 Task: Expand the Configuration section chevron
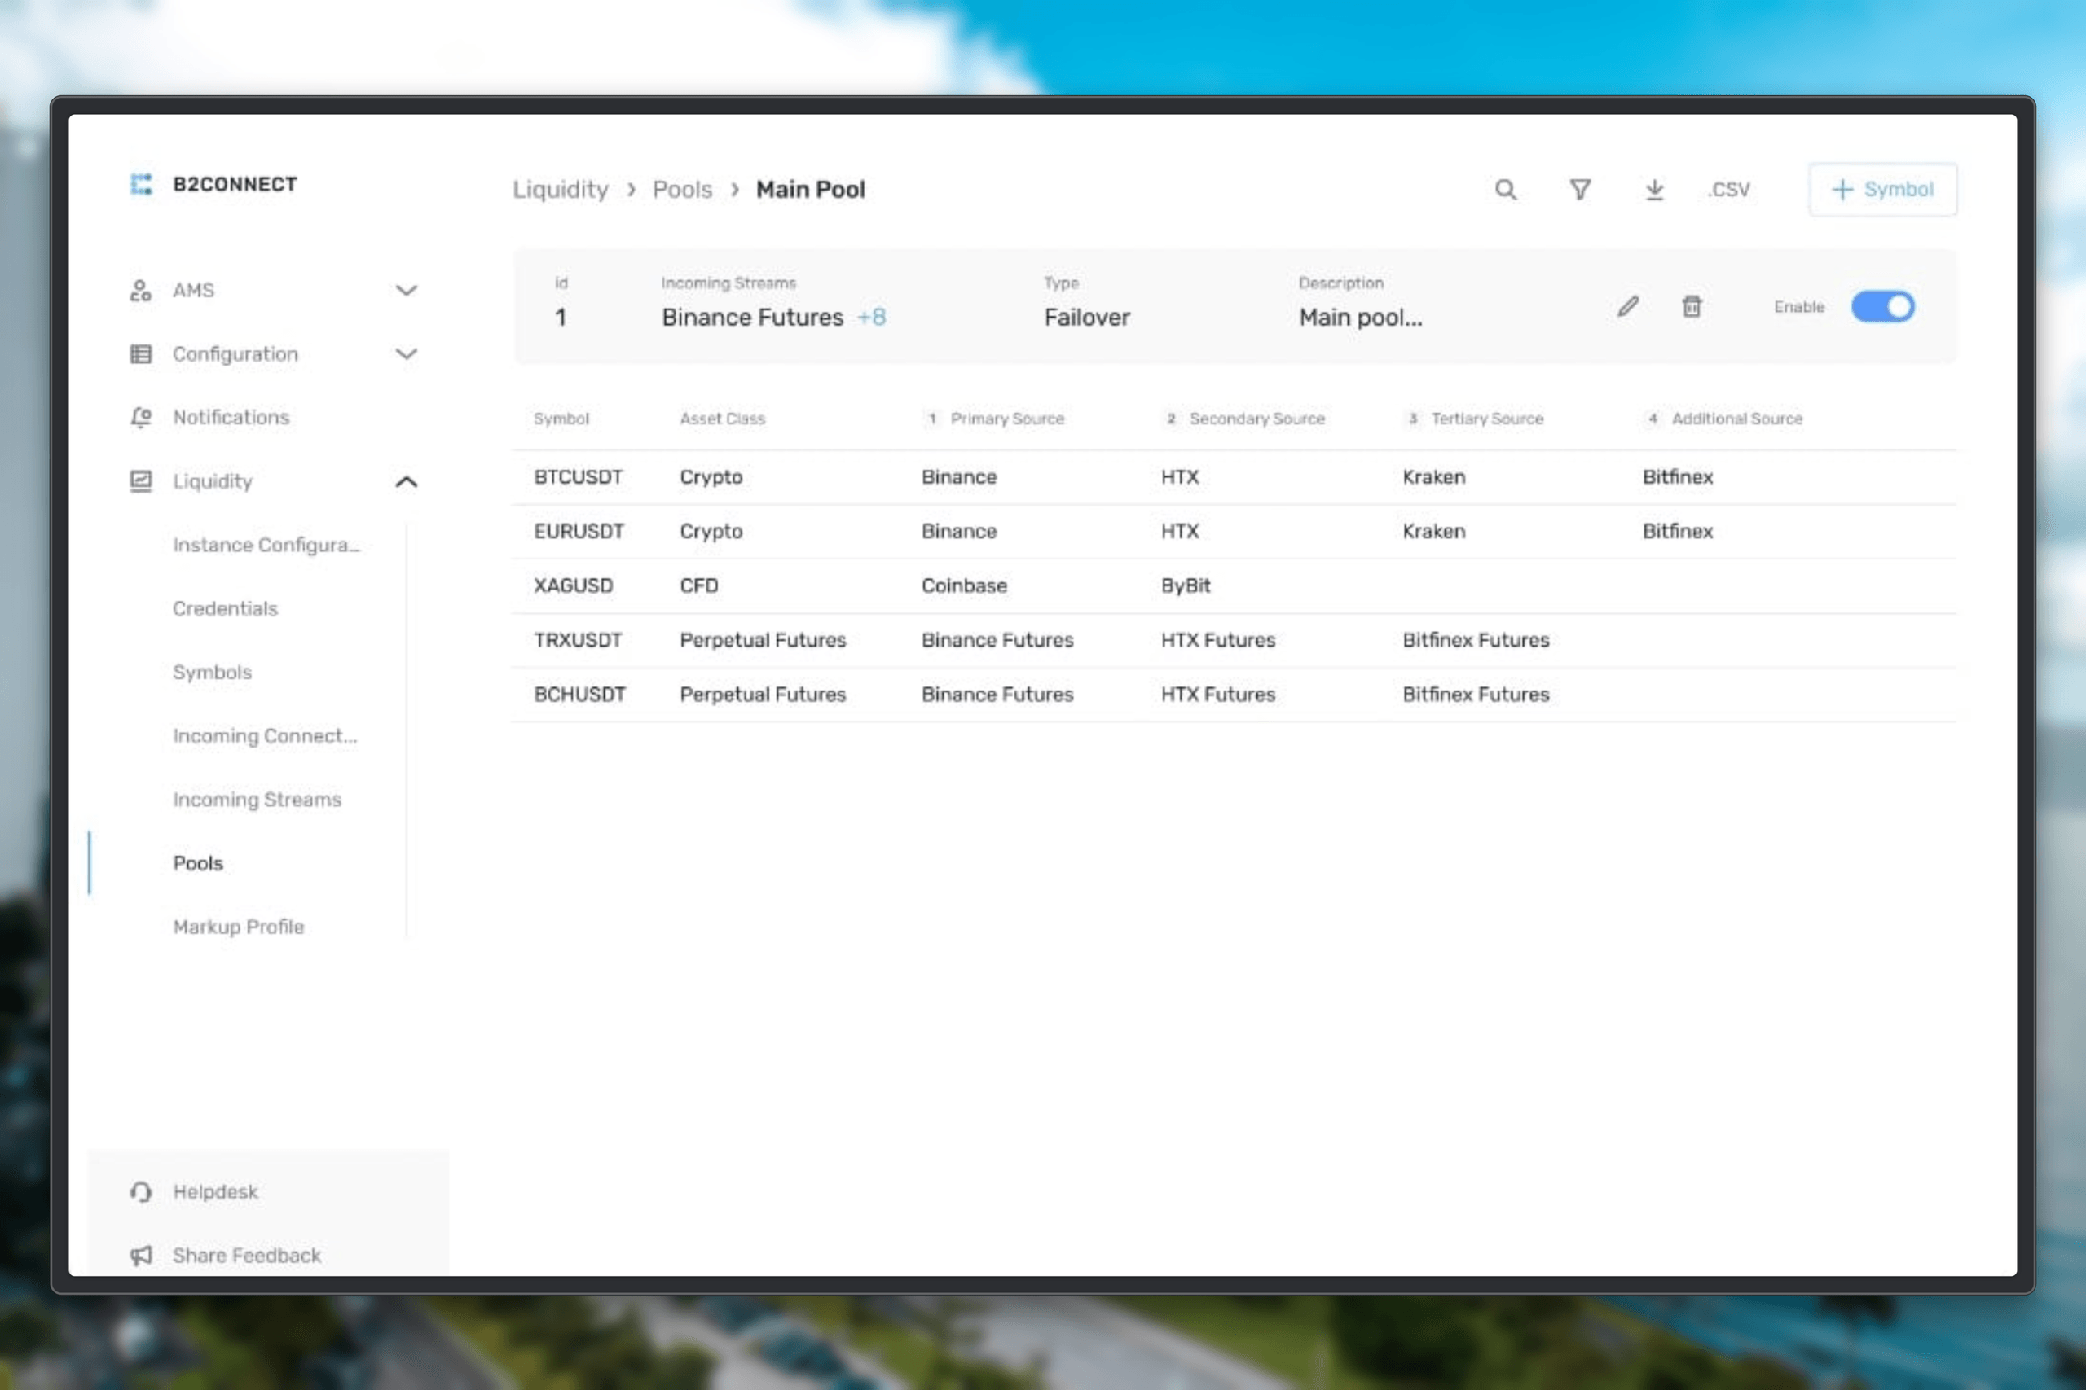pos(407,354)
